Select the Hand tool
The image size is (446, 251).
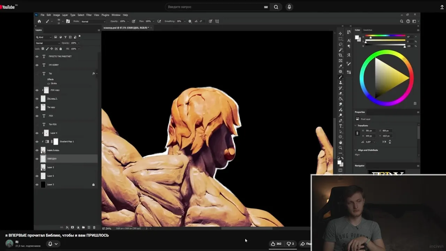click(x=340, y=142)
